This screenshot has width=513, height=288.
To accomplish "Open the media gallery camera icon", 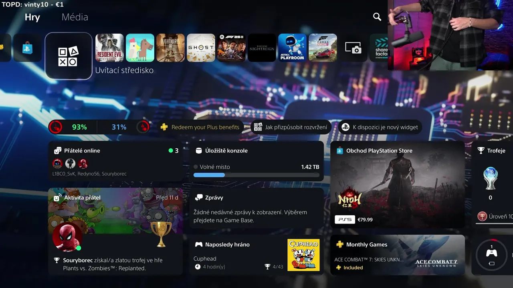I will (353, 48).
